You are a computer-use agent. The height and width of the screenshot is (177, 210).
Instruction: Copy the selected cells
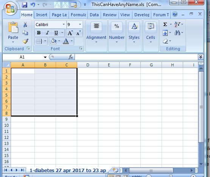point(25,33)
